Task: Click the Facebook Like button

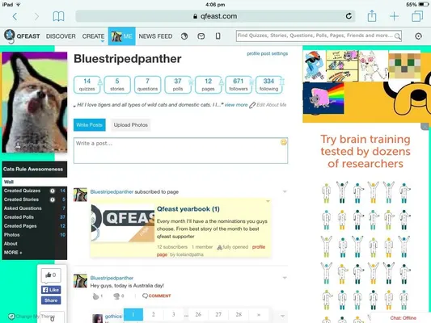Action: pyautogui.click(x=51, y=290)
